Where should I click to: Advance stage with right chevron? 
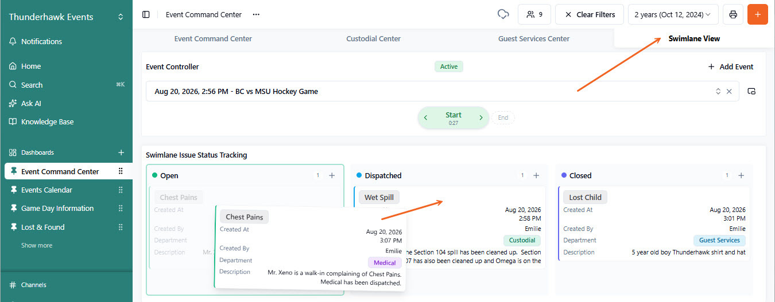[x=481, y=118]
